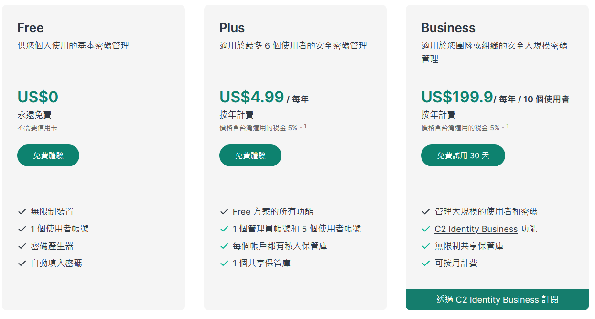Click the checkmark beside 密碼產生器
Viewport: 595px width, 319px height.
tap(22, 246)
